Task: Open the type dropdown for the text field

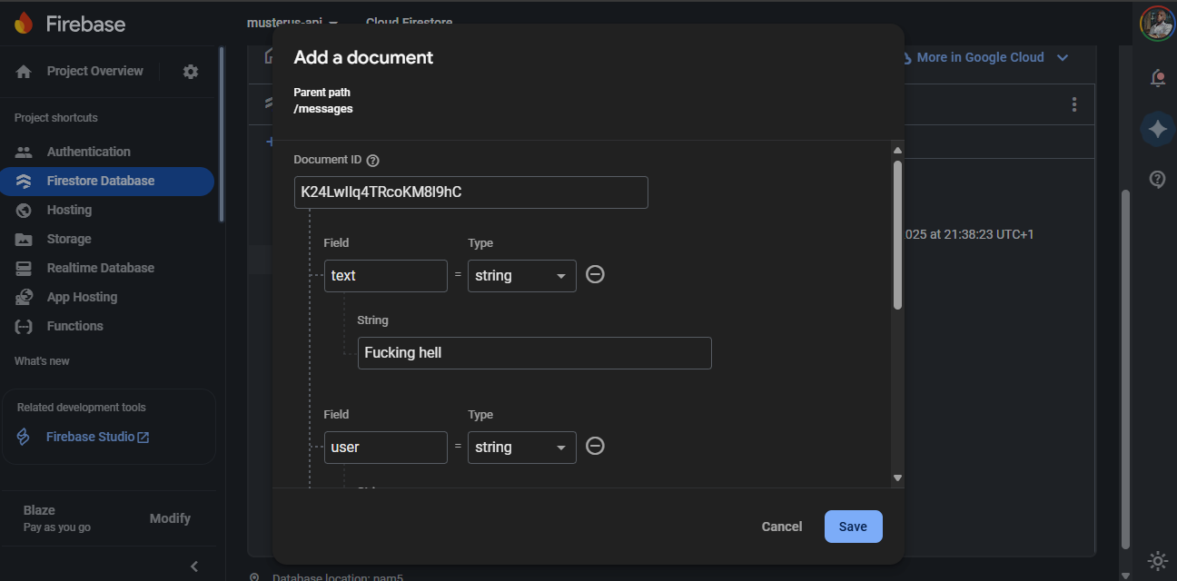Action: [x=521, y=273]
